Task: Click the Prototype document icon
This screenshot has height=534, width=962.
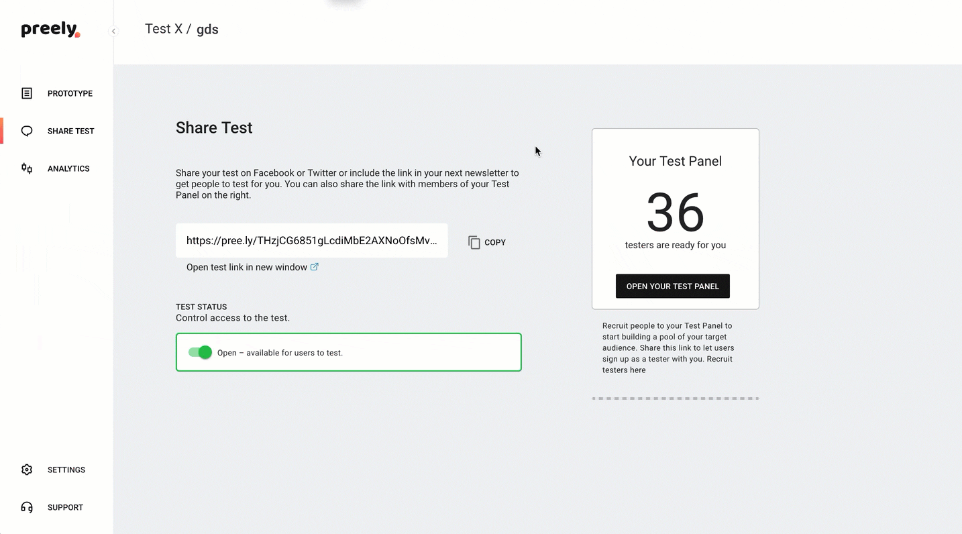Action: pyautogui.click(x=27, y=93)
